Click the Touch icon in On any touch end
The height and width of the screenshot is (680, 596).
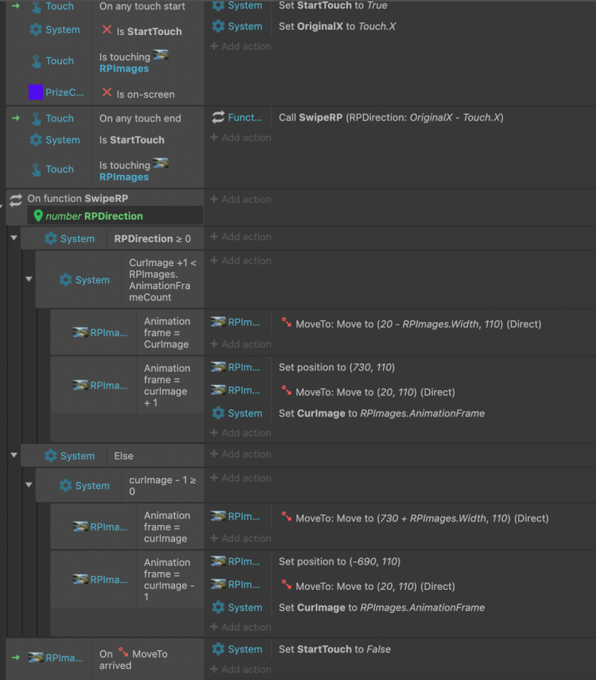pyautogui.click(x=36, y=118)
